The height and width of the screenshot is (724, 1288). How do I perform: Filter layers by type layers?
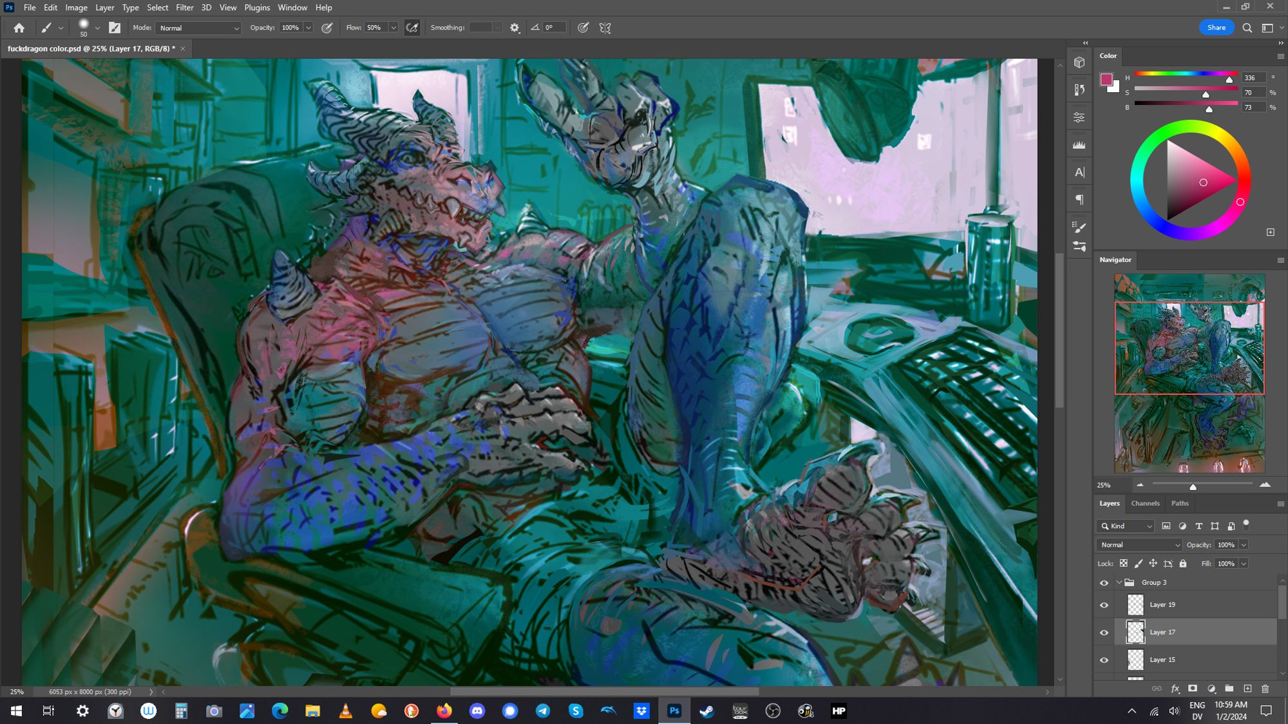coord(1198,526)
